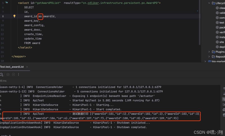The width and height of the screenshot is (225, 136).
Task: Open the three-dot more options menu
Action: [x=18, y=74]
